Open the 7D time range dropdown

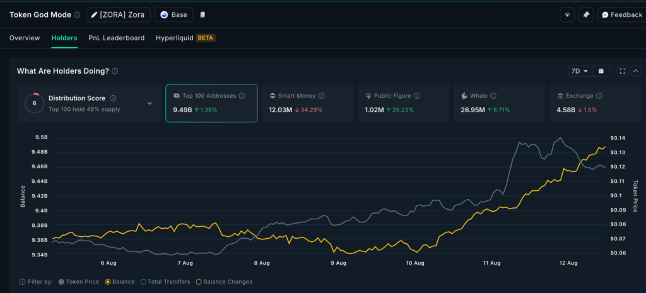(579, 71)
